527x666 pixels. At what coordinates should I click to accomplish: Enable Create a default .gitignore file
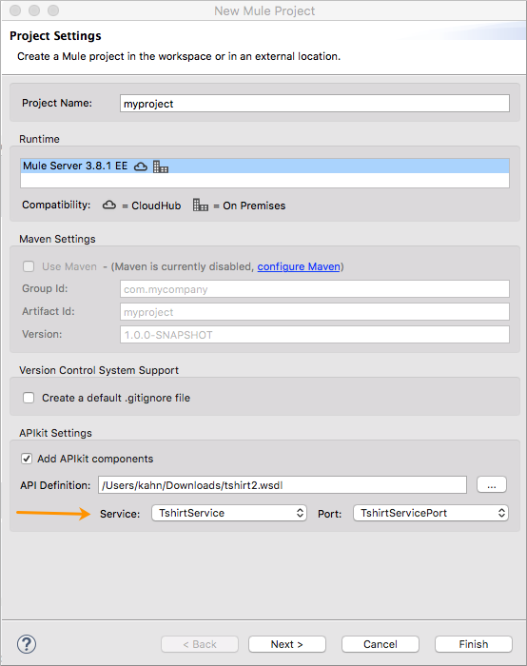click(29, 398)
